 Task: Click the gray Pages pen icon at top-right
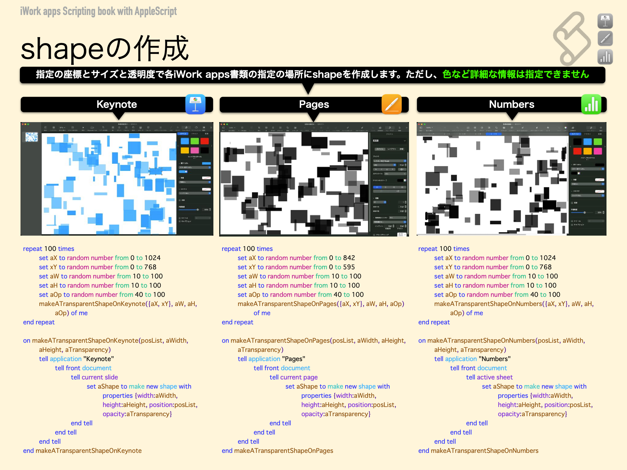click(605, 39)
